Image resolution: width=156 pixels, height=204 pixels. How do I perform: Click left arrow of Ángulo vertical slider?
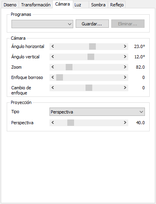click(53, 57)
